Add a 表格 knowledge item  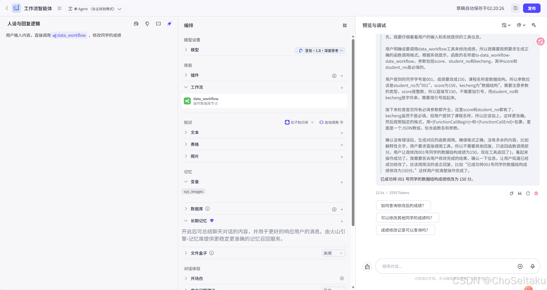342,145
